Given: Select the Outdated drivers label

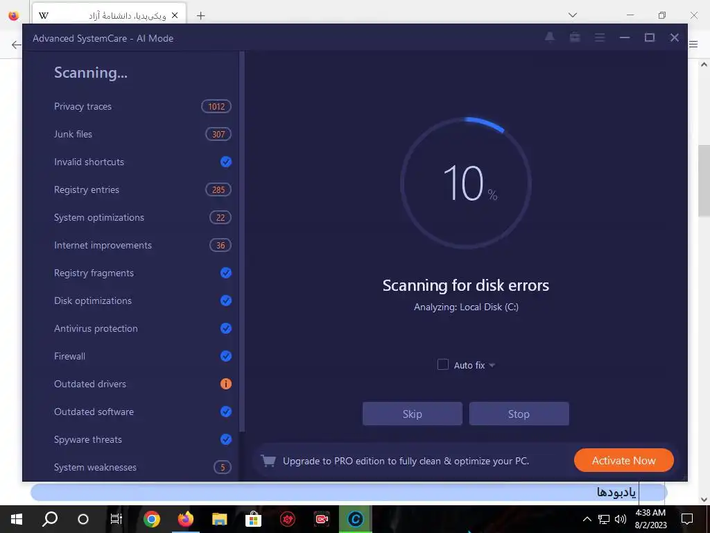Looking at the screenshot, I should pyautogui.click(x=90, y=384).
